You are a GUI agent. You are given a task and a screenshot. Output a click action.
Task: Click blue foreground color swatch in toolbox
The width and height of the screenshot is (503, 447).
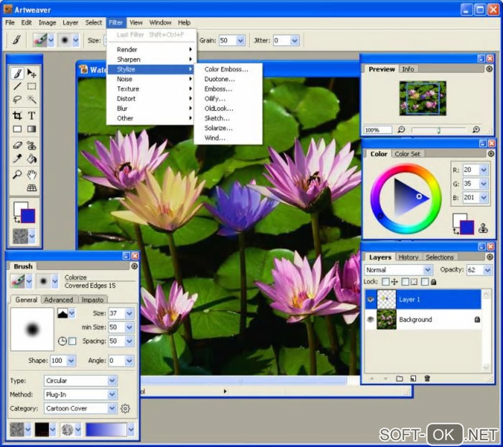[x=28, y=216]
